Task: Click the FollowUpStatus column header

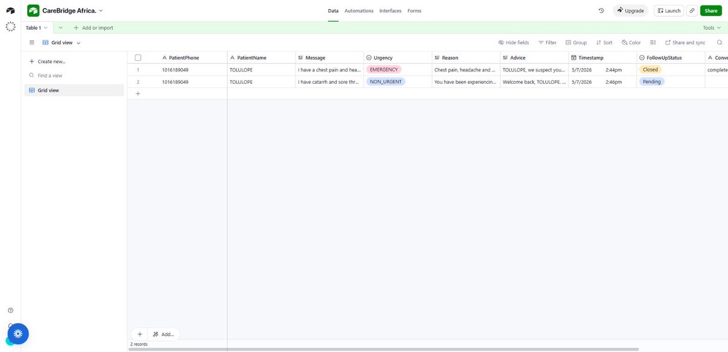Action: 671,58
